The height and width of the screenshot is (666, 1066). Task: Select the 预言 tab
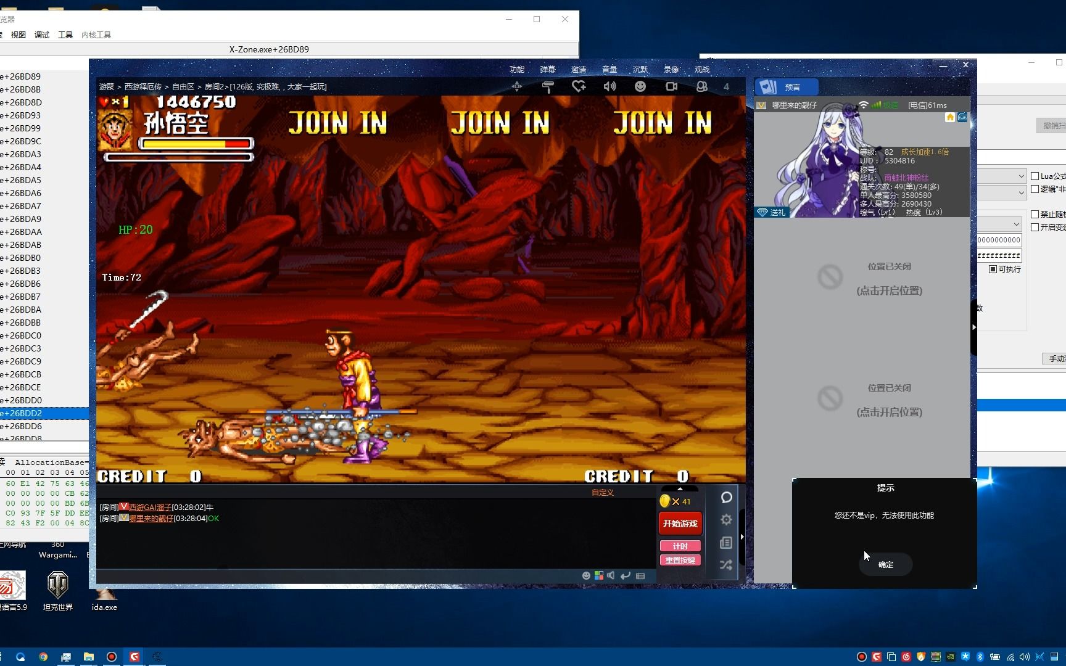pyautogui.click(x=787, y=87)
